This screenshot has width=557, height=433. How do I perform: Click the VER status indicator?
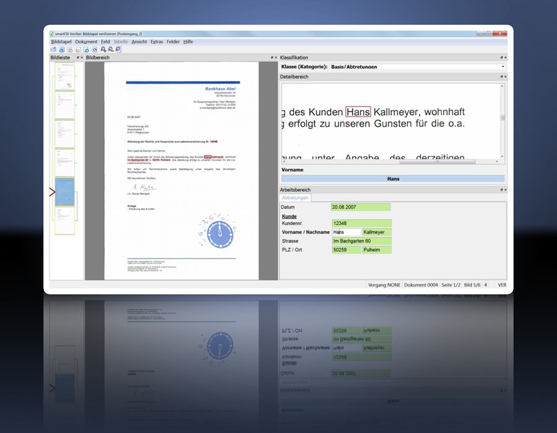point(502,285)
